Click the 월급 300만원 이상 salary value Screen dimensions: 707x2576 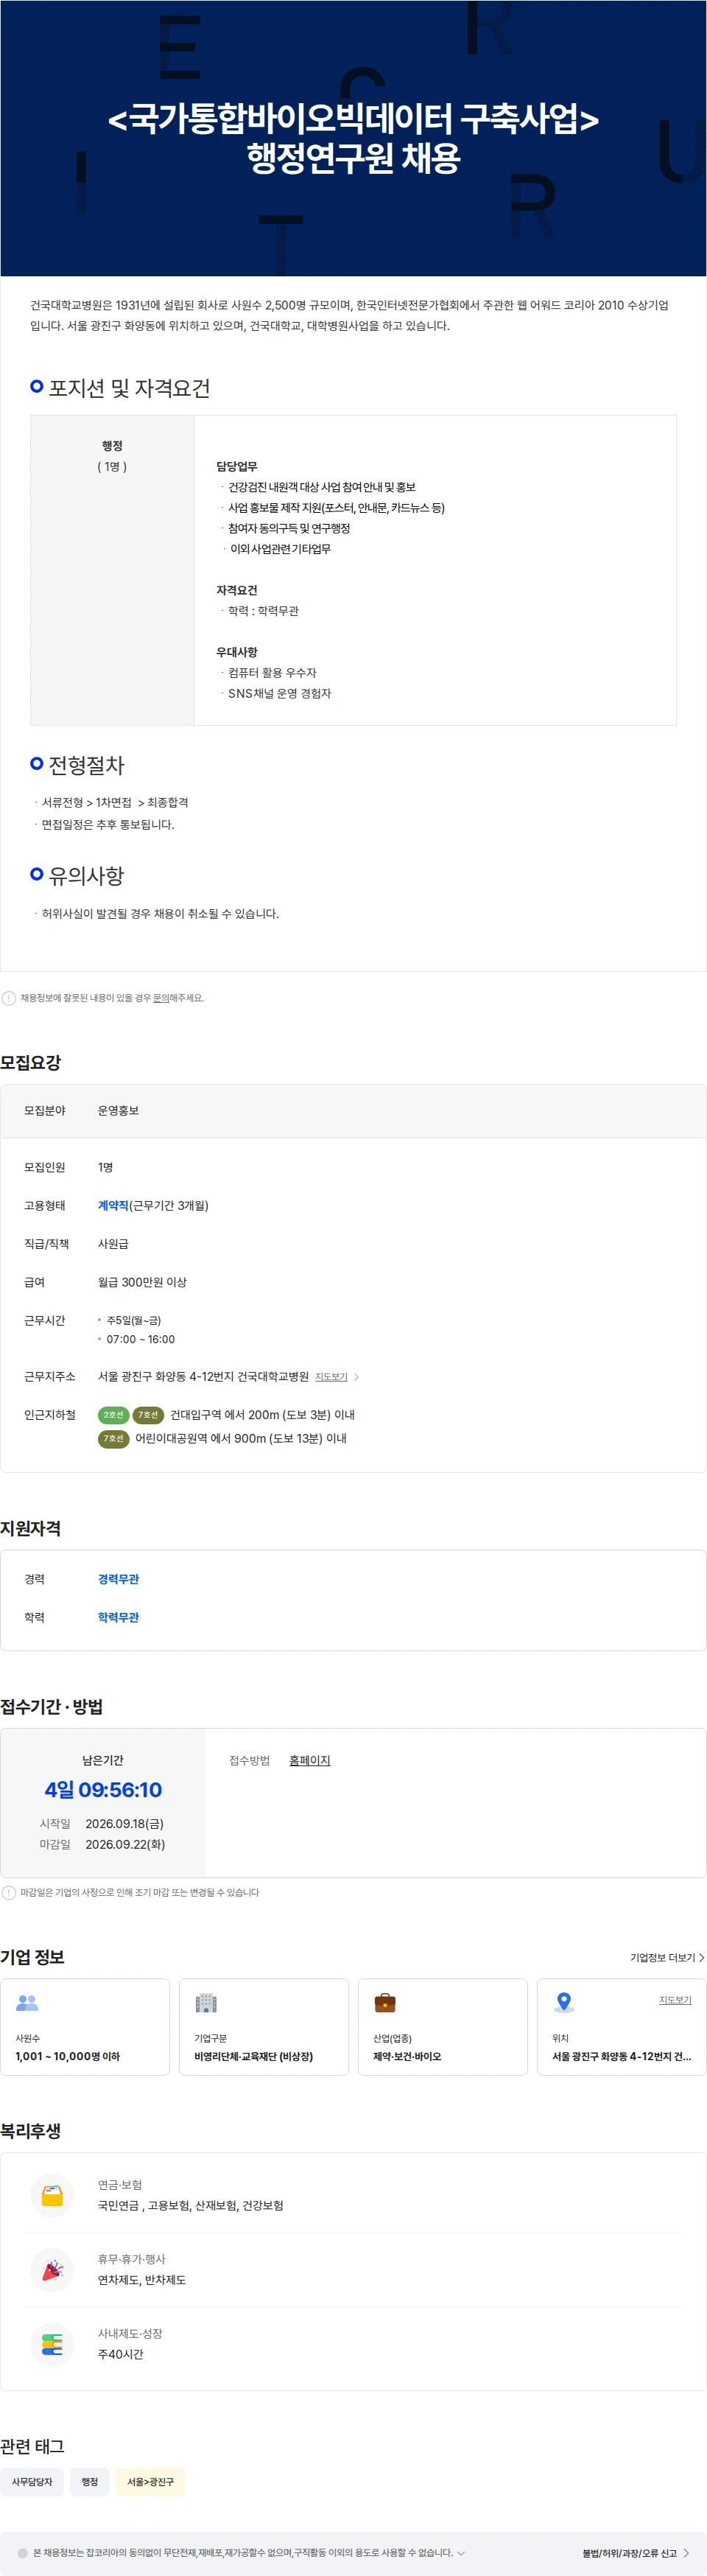(x=142, y=1282)
